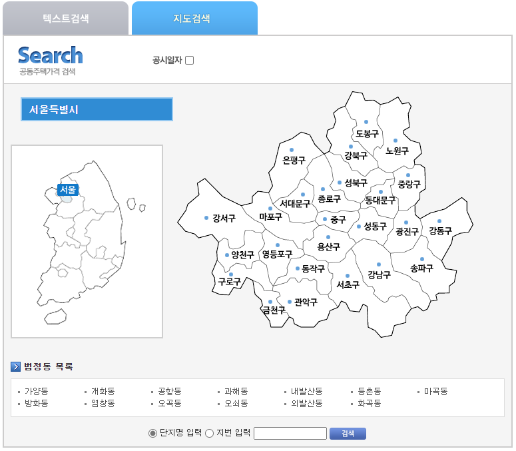Image resolution: width=516 pixels, height=451 pixels.
Task: Click the 서울특별시 region header
Action: 97,109
